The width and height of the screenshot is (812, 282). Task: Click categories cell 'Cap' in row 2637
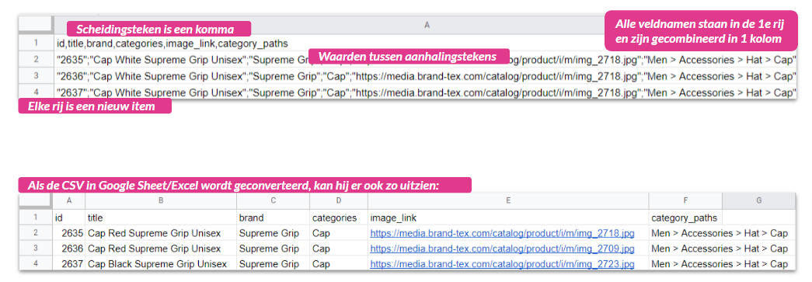[339, 264]
